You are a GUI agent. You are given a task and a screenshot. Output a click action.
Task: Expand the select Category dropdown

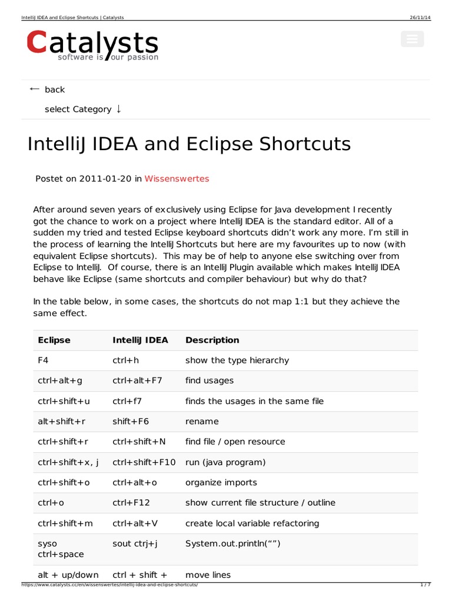tap(83, 109)
